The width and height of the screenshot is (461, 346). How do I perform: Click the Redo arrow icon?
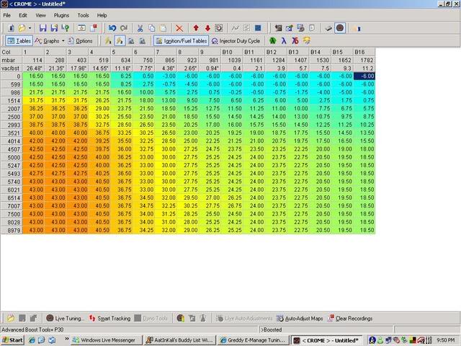[x=124, y=28]
